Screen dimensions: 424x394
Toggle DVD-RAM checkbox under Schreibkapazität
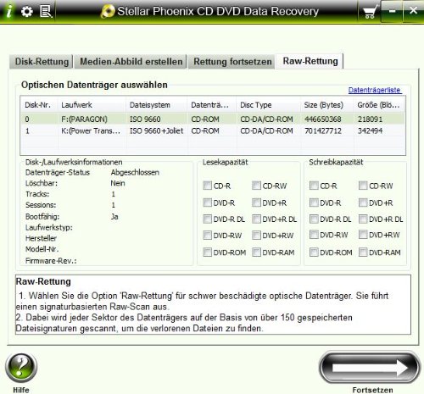(x=363, y=252)
